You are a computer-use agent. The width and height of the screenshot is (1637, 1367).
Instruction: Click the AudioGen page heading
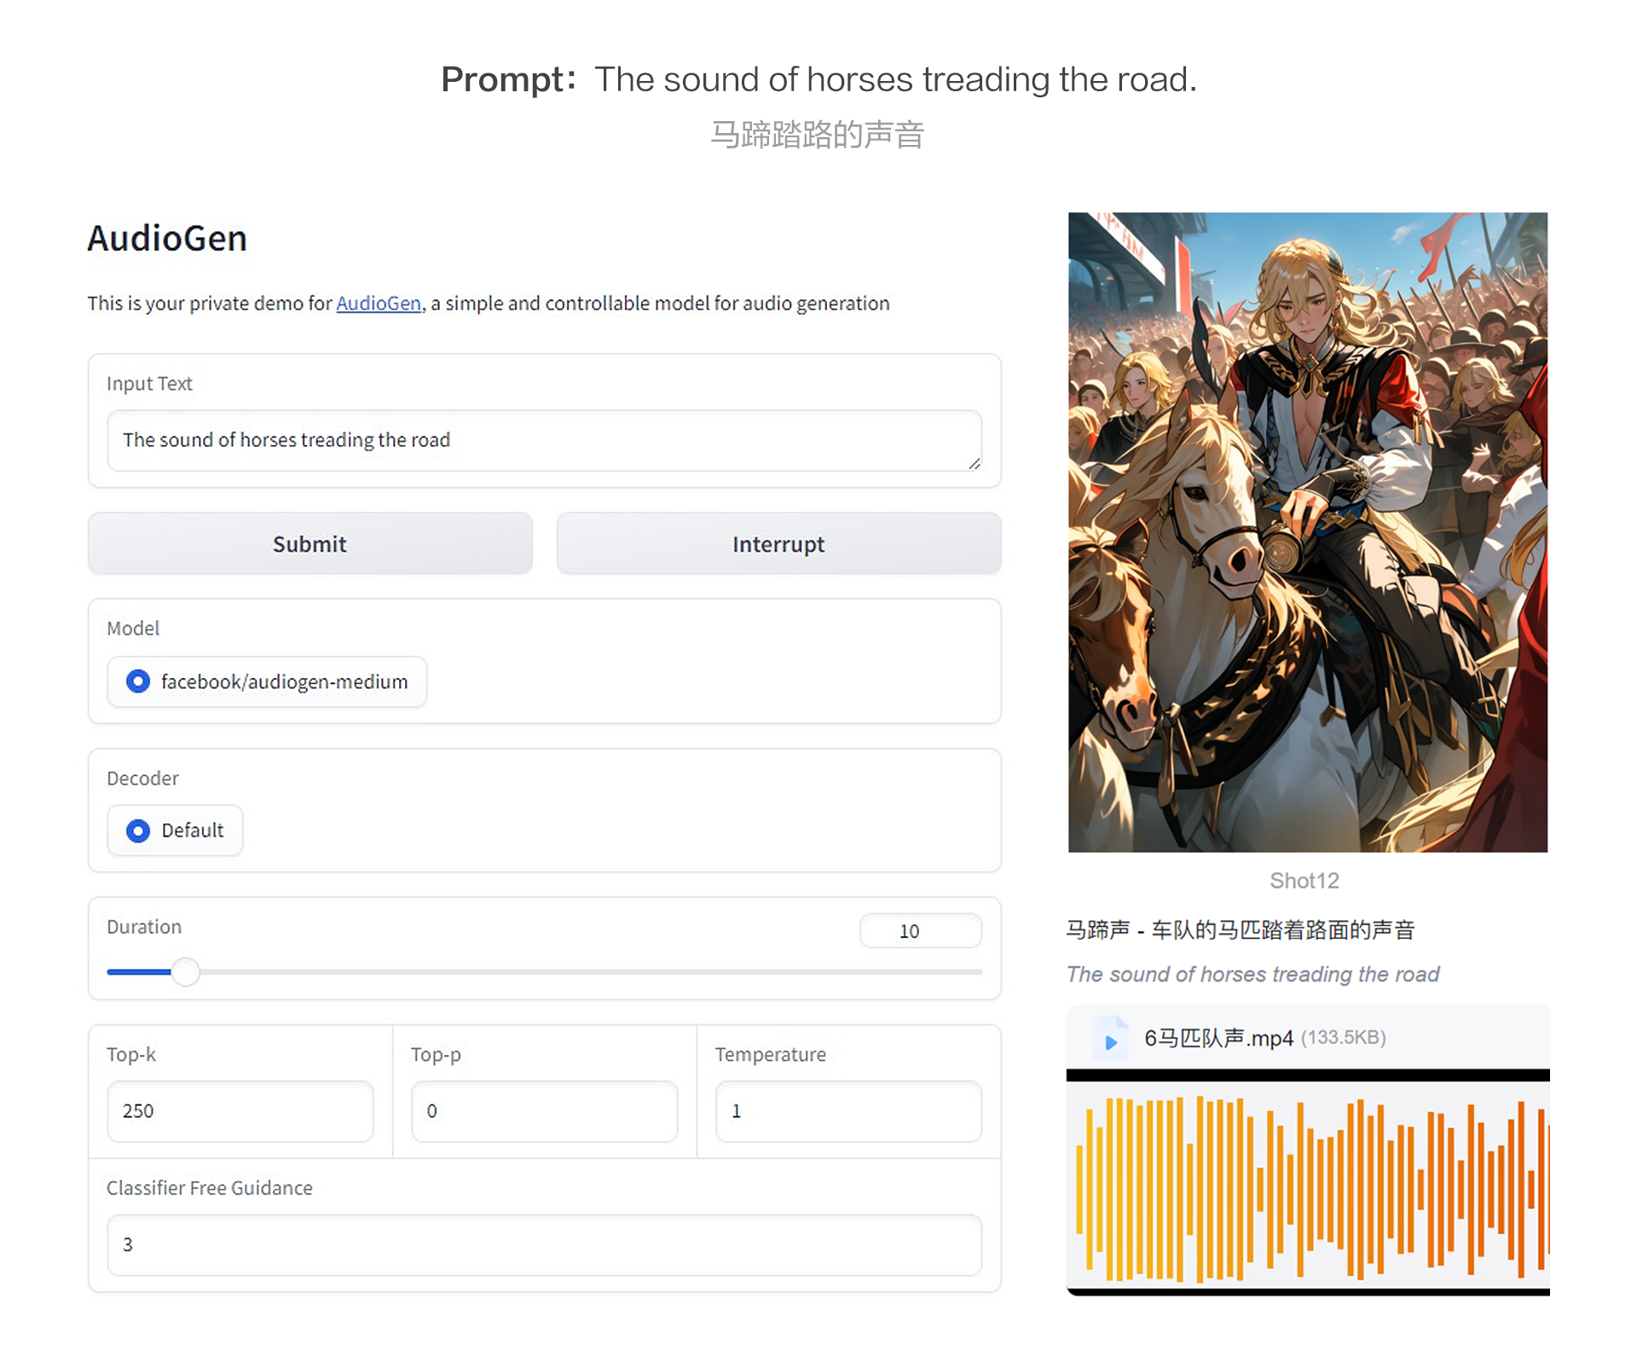coord(167,239)
